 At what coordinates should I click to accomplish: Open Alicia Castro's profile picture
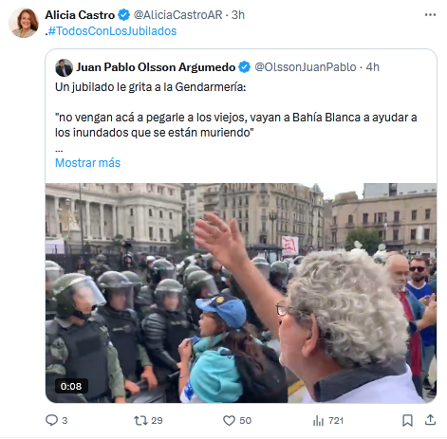click(24, 23)
